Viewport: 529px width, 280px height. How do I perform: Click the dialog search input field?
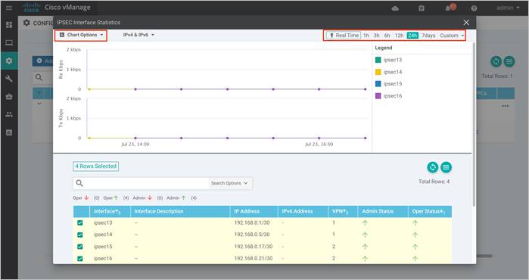pos(147,183)
